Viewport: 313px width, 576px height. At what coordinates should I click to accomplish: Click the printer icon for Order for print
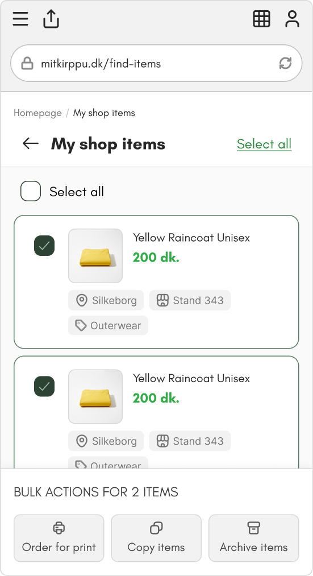(x=59, y=528)
